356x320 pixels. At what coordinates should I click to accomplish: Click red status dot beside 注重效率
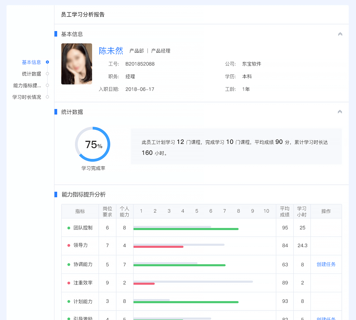click(x=69, y=283)
